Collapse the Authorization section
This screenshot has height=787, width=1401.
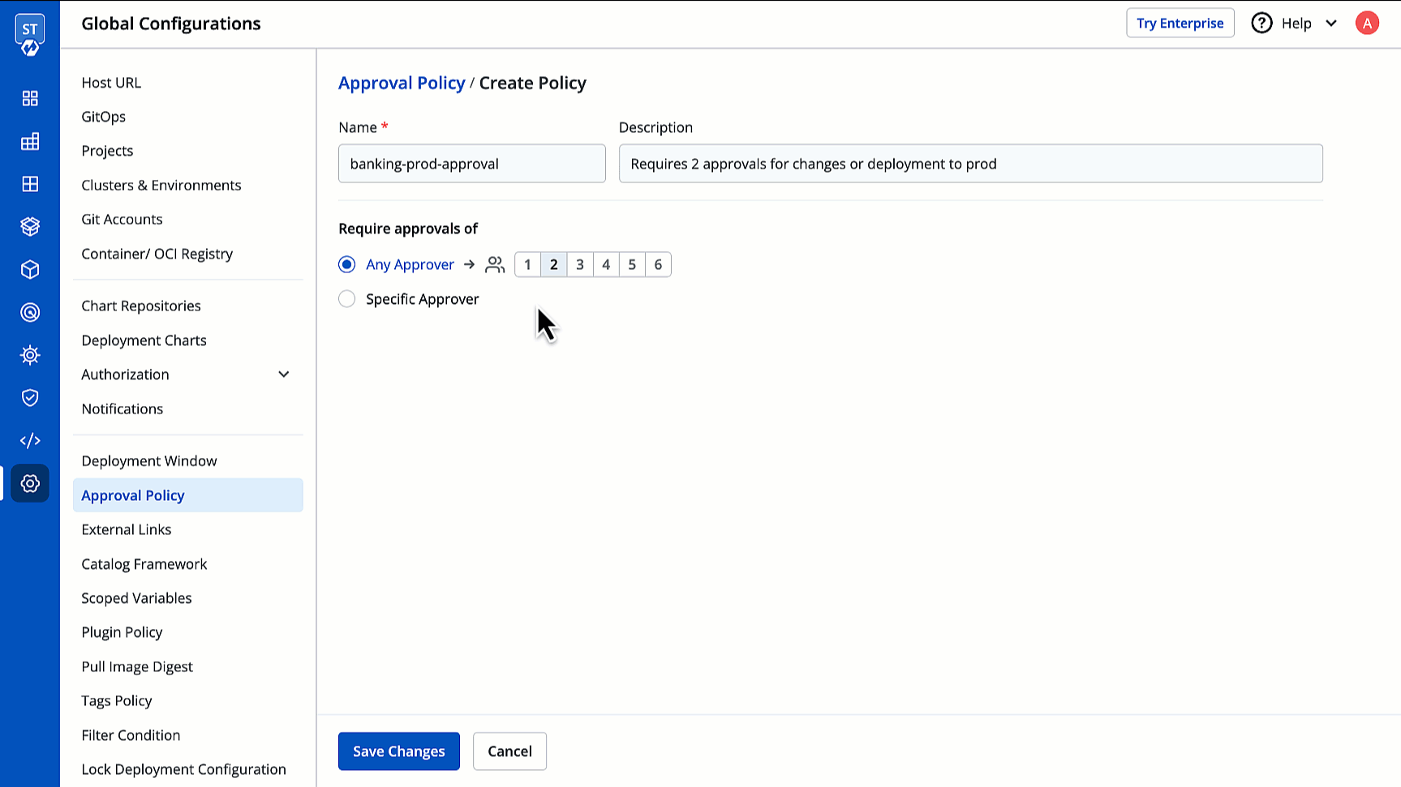283,374
